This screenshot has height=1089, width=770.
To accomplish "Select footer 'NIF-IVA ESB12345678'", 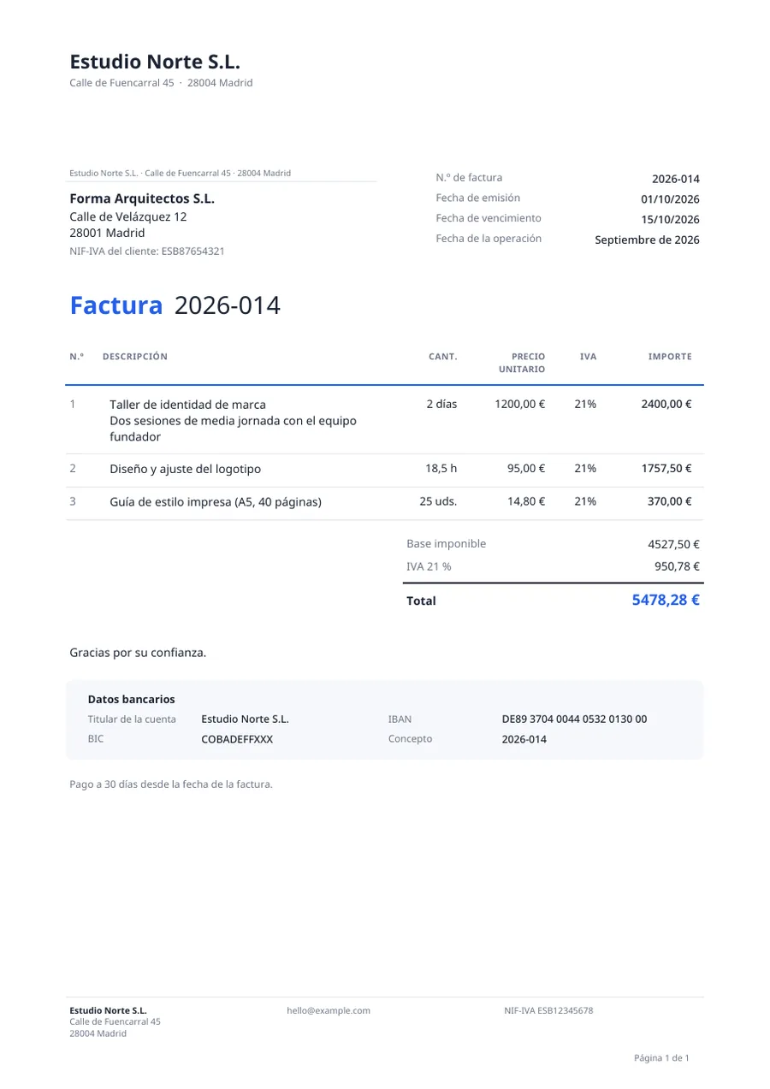I will pyautogui.click(x=548, y=1010).
